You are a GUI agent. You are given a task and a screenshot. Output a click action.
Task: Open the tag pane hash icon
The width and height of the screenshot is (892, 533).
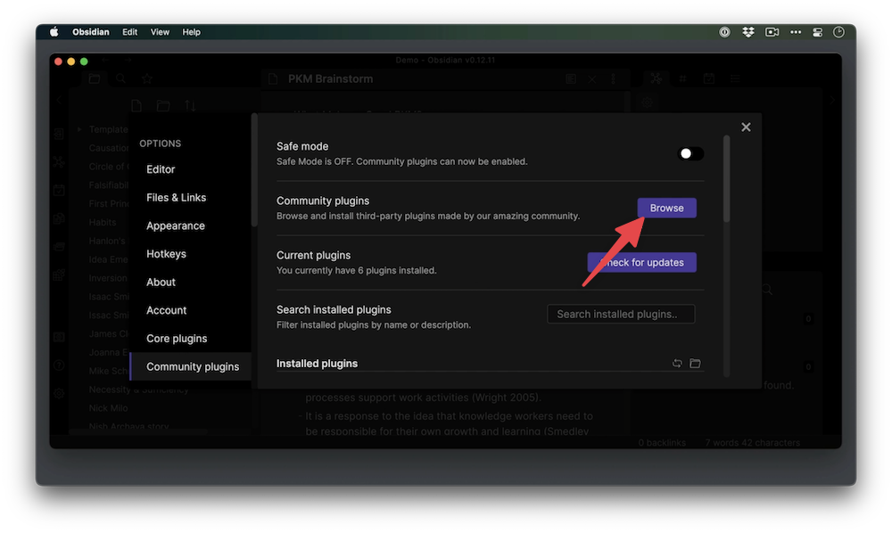point(682,78)
